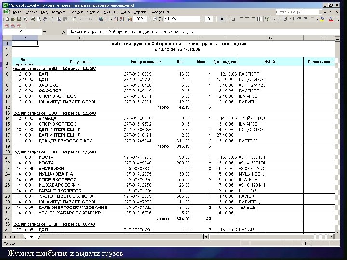Open the Файл menu

[x=16, y=12]
